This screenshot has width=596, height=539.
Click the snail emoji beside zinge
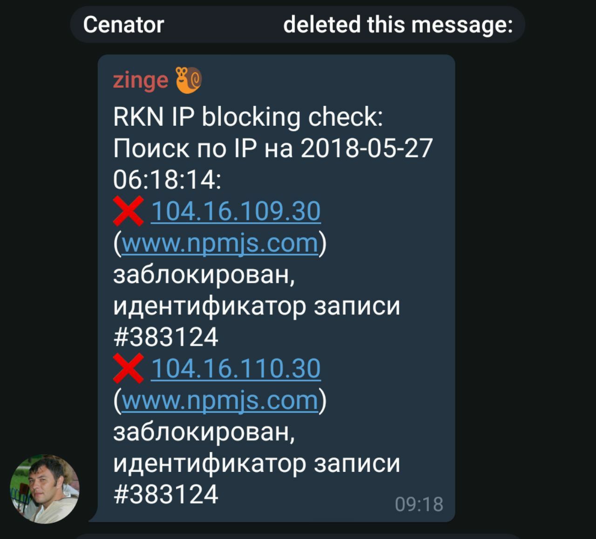188,80
